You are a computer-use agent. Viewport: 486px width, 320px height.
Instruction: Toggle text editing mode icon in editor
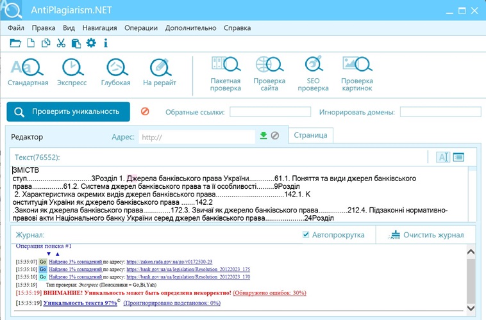[442, 157]
